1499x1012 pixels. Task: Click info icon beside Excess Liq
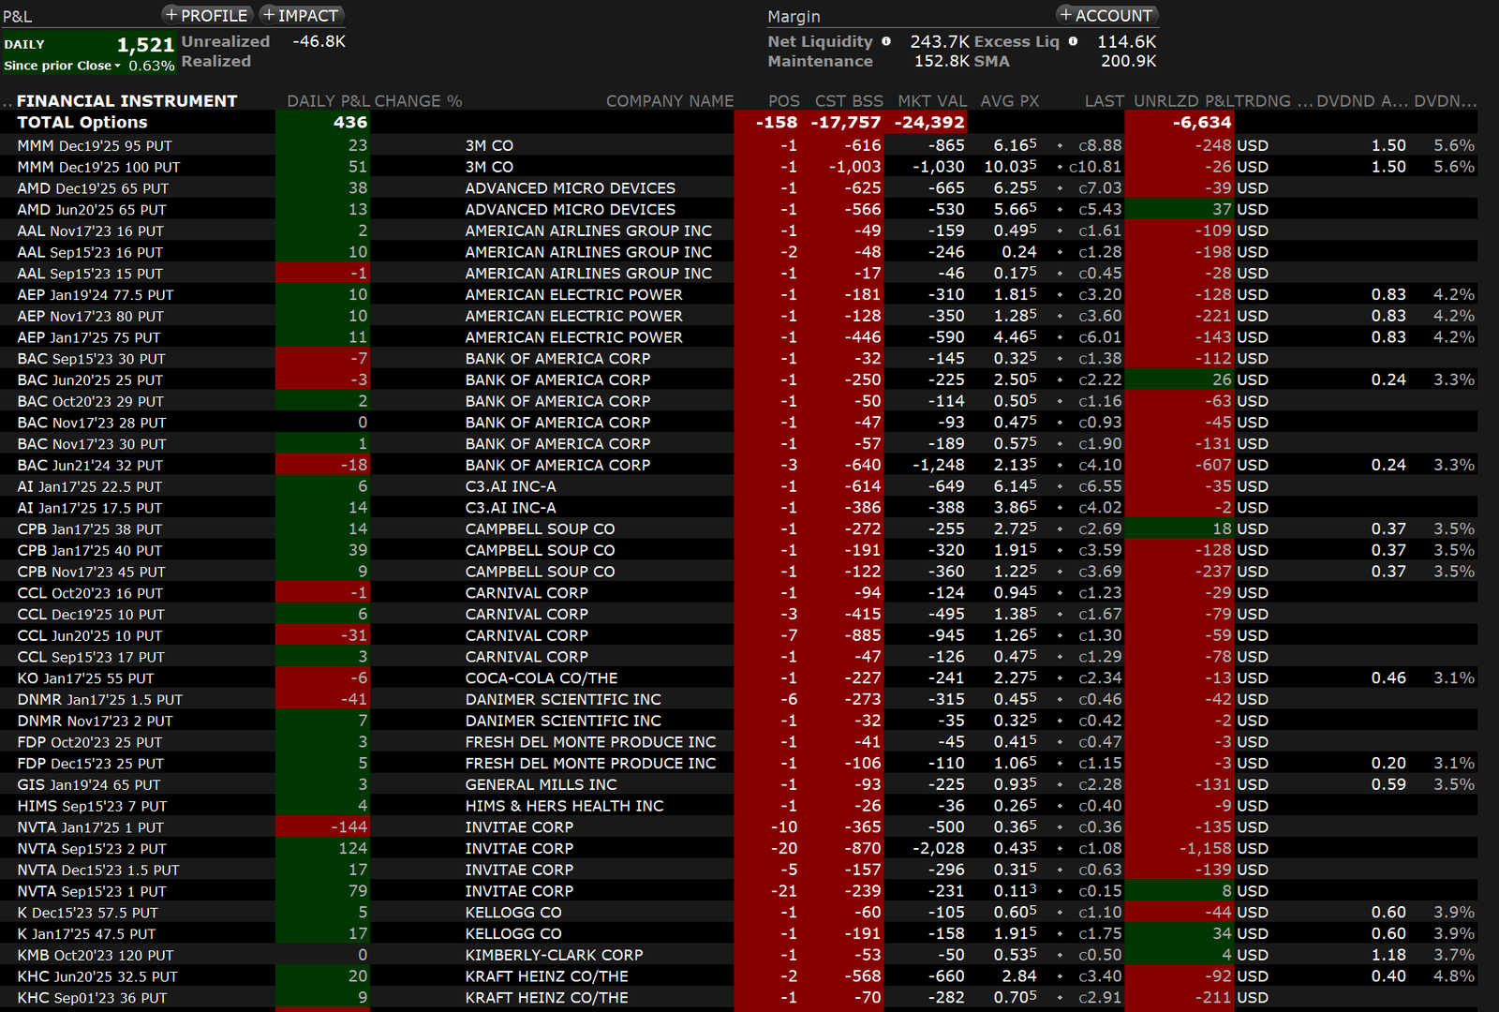click(1073, 41)
